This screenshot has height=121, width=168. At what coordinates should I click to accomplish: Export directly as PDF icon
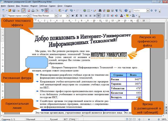(x=29, y=11)
